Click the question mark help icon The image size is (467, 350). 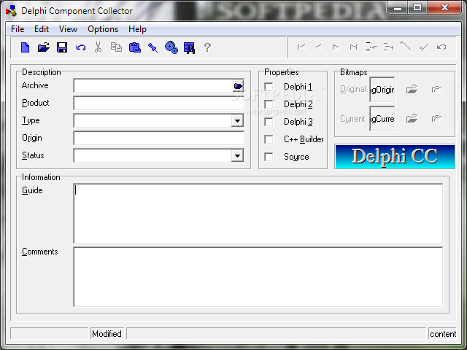[207, 47]
